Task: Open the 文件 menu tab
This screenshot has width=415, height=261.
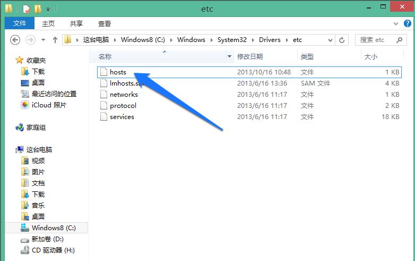Action: pos(20,23)
